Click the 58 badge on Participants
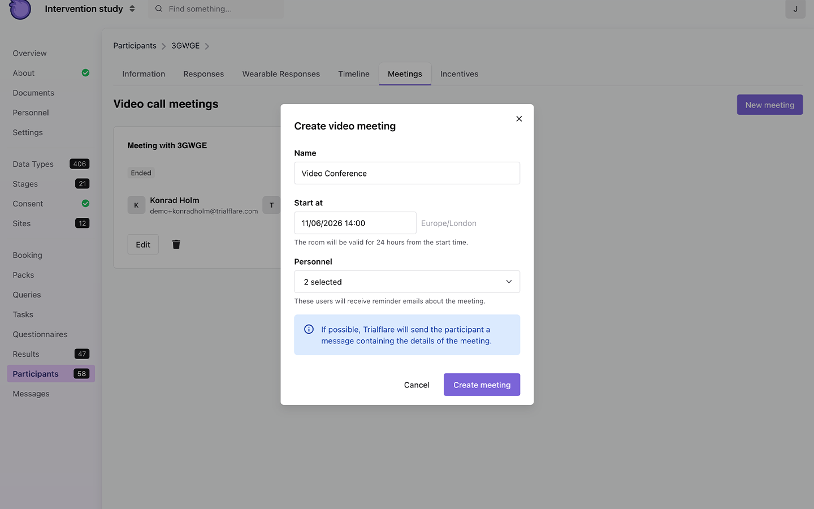Screen dimensions: 814x509 82,374
